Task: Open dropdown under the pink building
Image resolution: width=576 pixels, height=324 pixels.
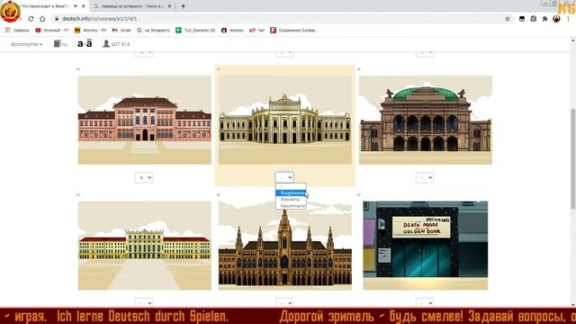Action: [144, 177]
